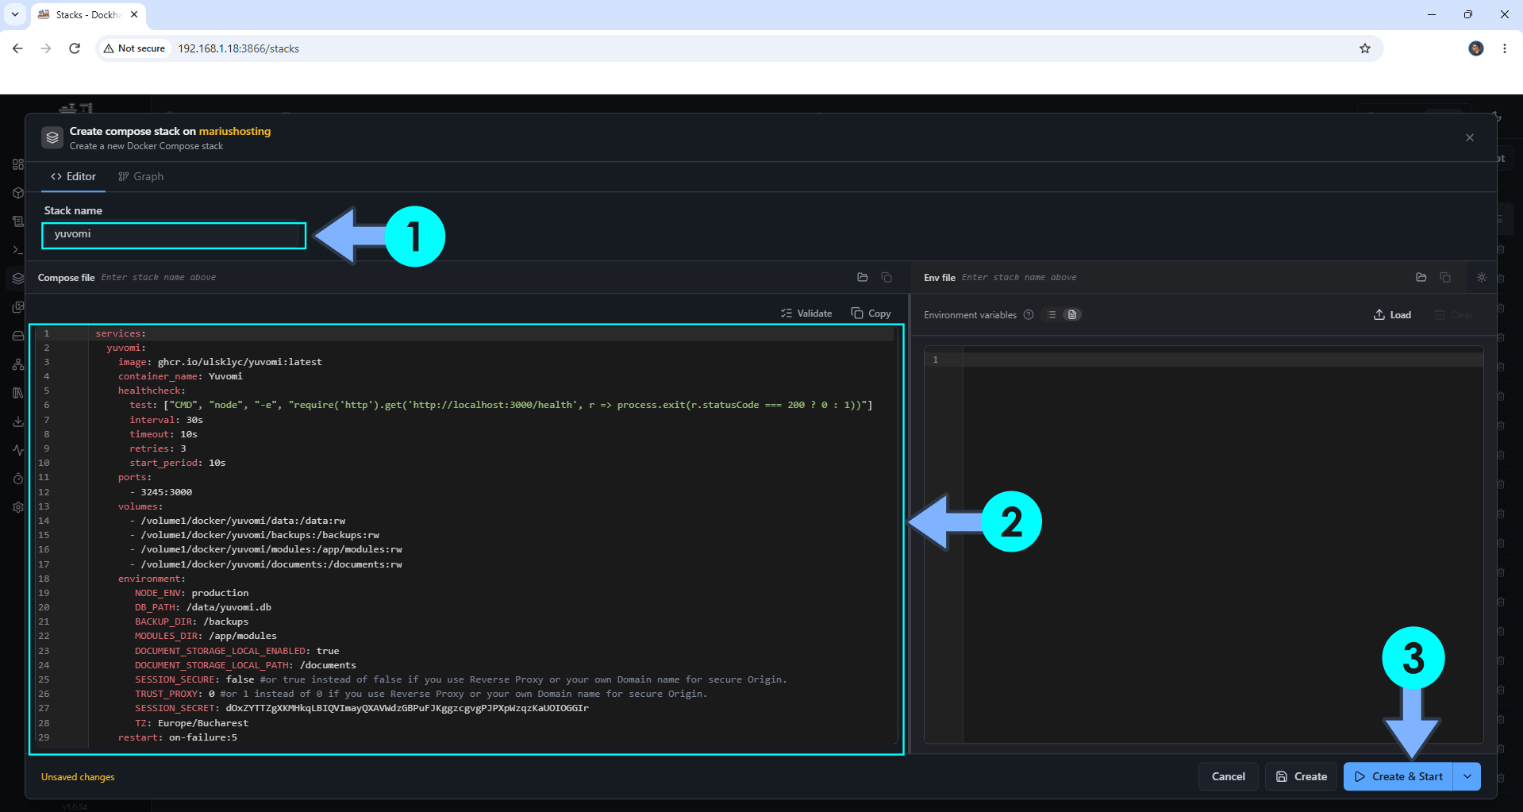Image resolution: width=1523 pixels, height=812 pixels.
Task: Click the Create & Start button
Action: (1398, 776)
